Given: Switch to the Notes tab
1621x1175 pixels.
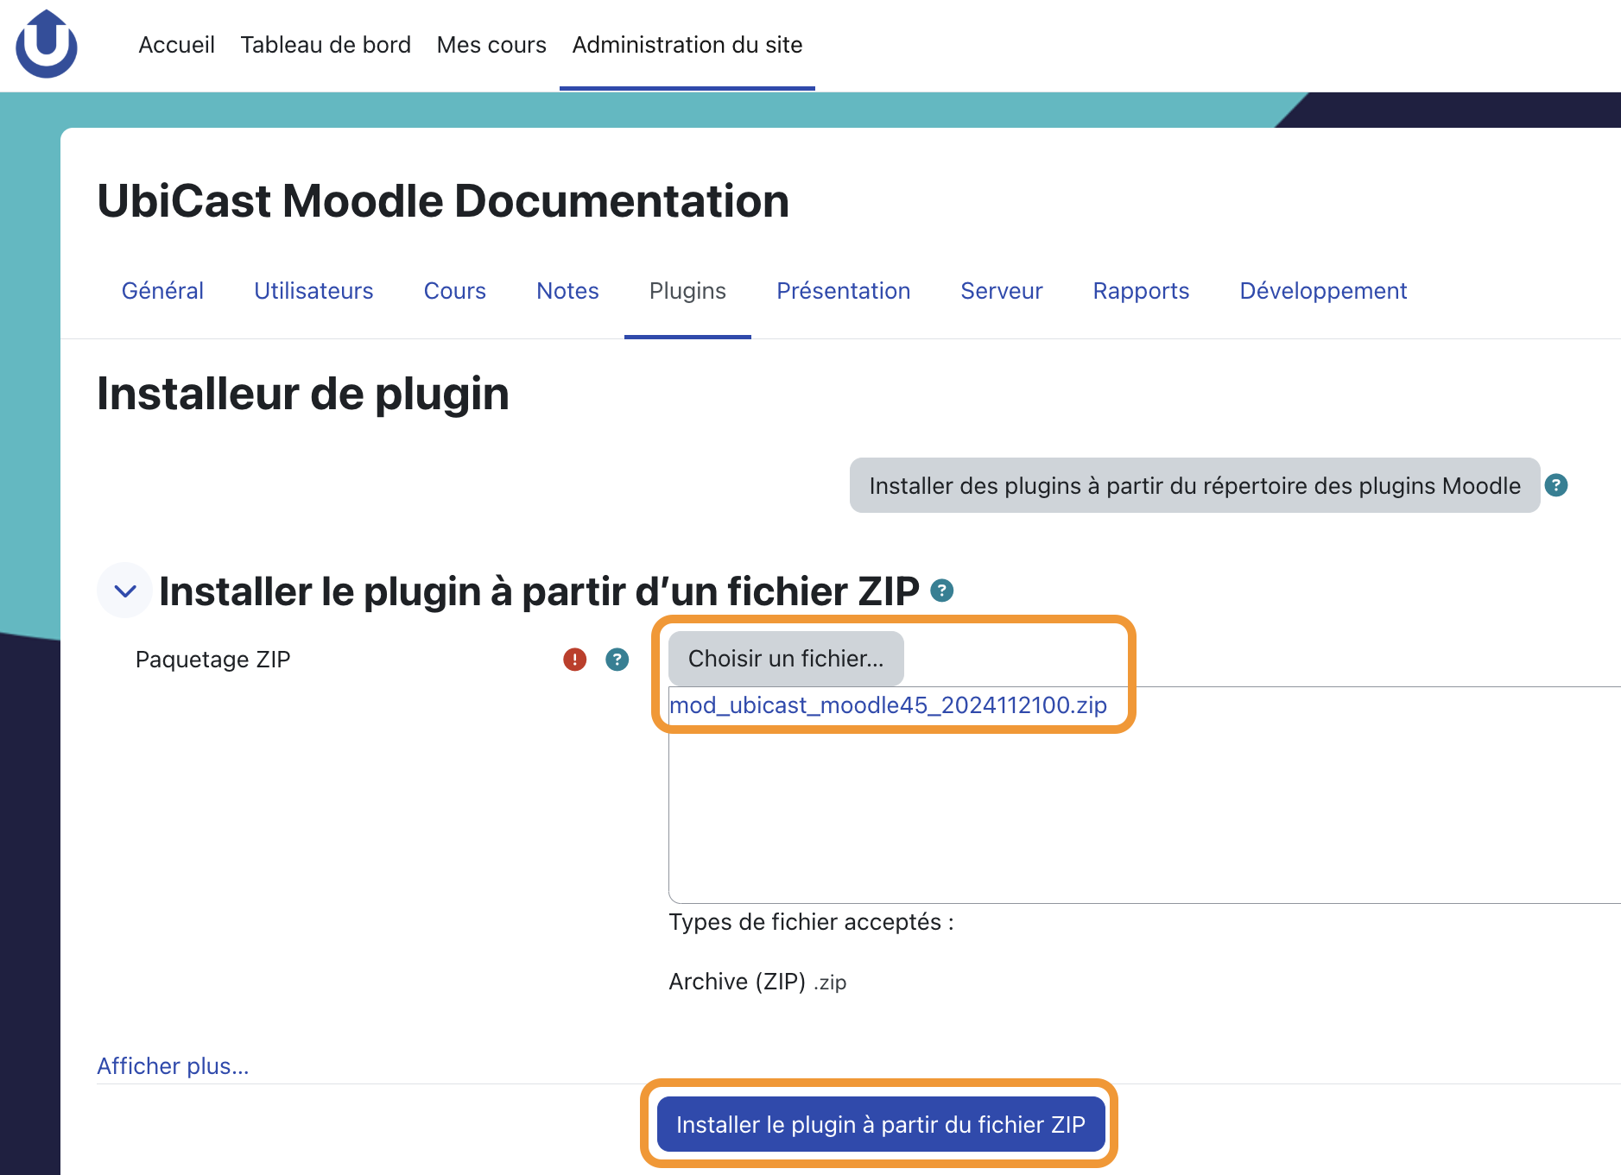Looking at the screenshot, I should pyautogui.click(x=567, y=291).
